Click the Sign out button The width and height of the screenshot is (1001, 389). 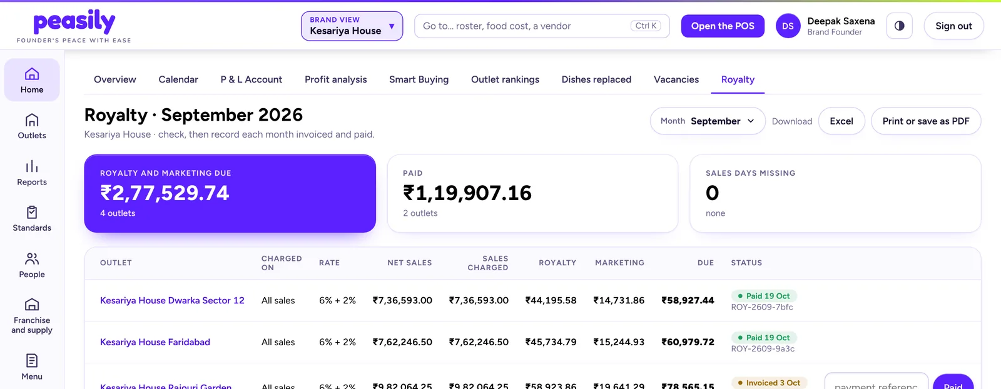click(953, 26)
